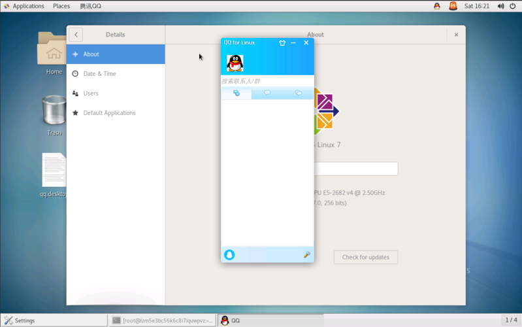The image size is (522, 327).
Task: Click the device name text field
Action: tap(355, 169)
